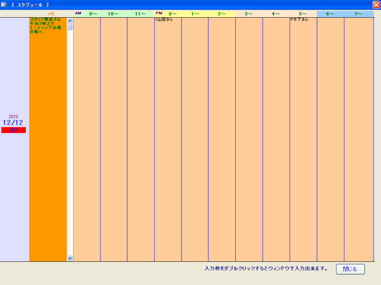This screenshot has height=285, width=381.
Task: Select the orange memo text field
Action: point(48,140)
